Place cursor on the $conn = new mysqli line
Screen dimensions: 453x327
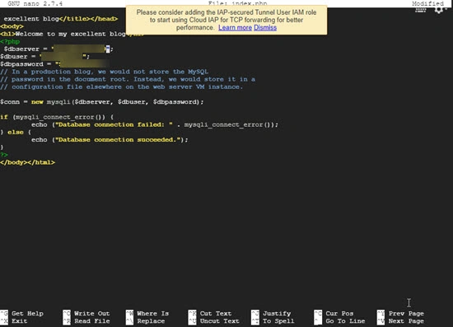[x=101, y=102]
